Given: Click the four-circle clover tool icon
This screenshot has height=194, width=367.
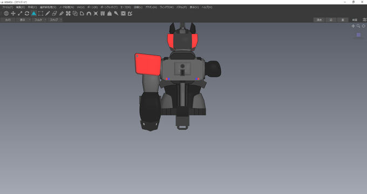Looking at the screenshot, I should pyautogui.click(x=68, y=13).
